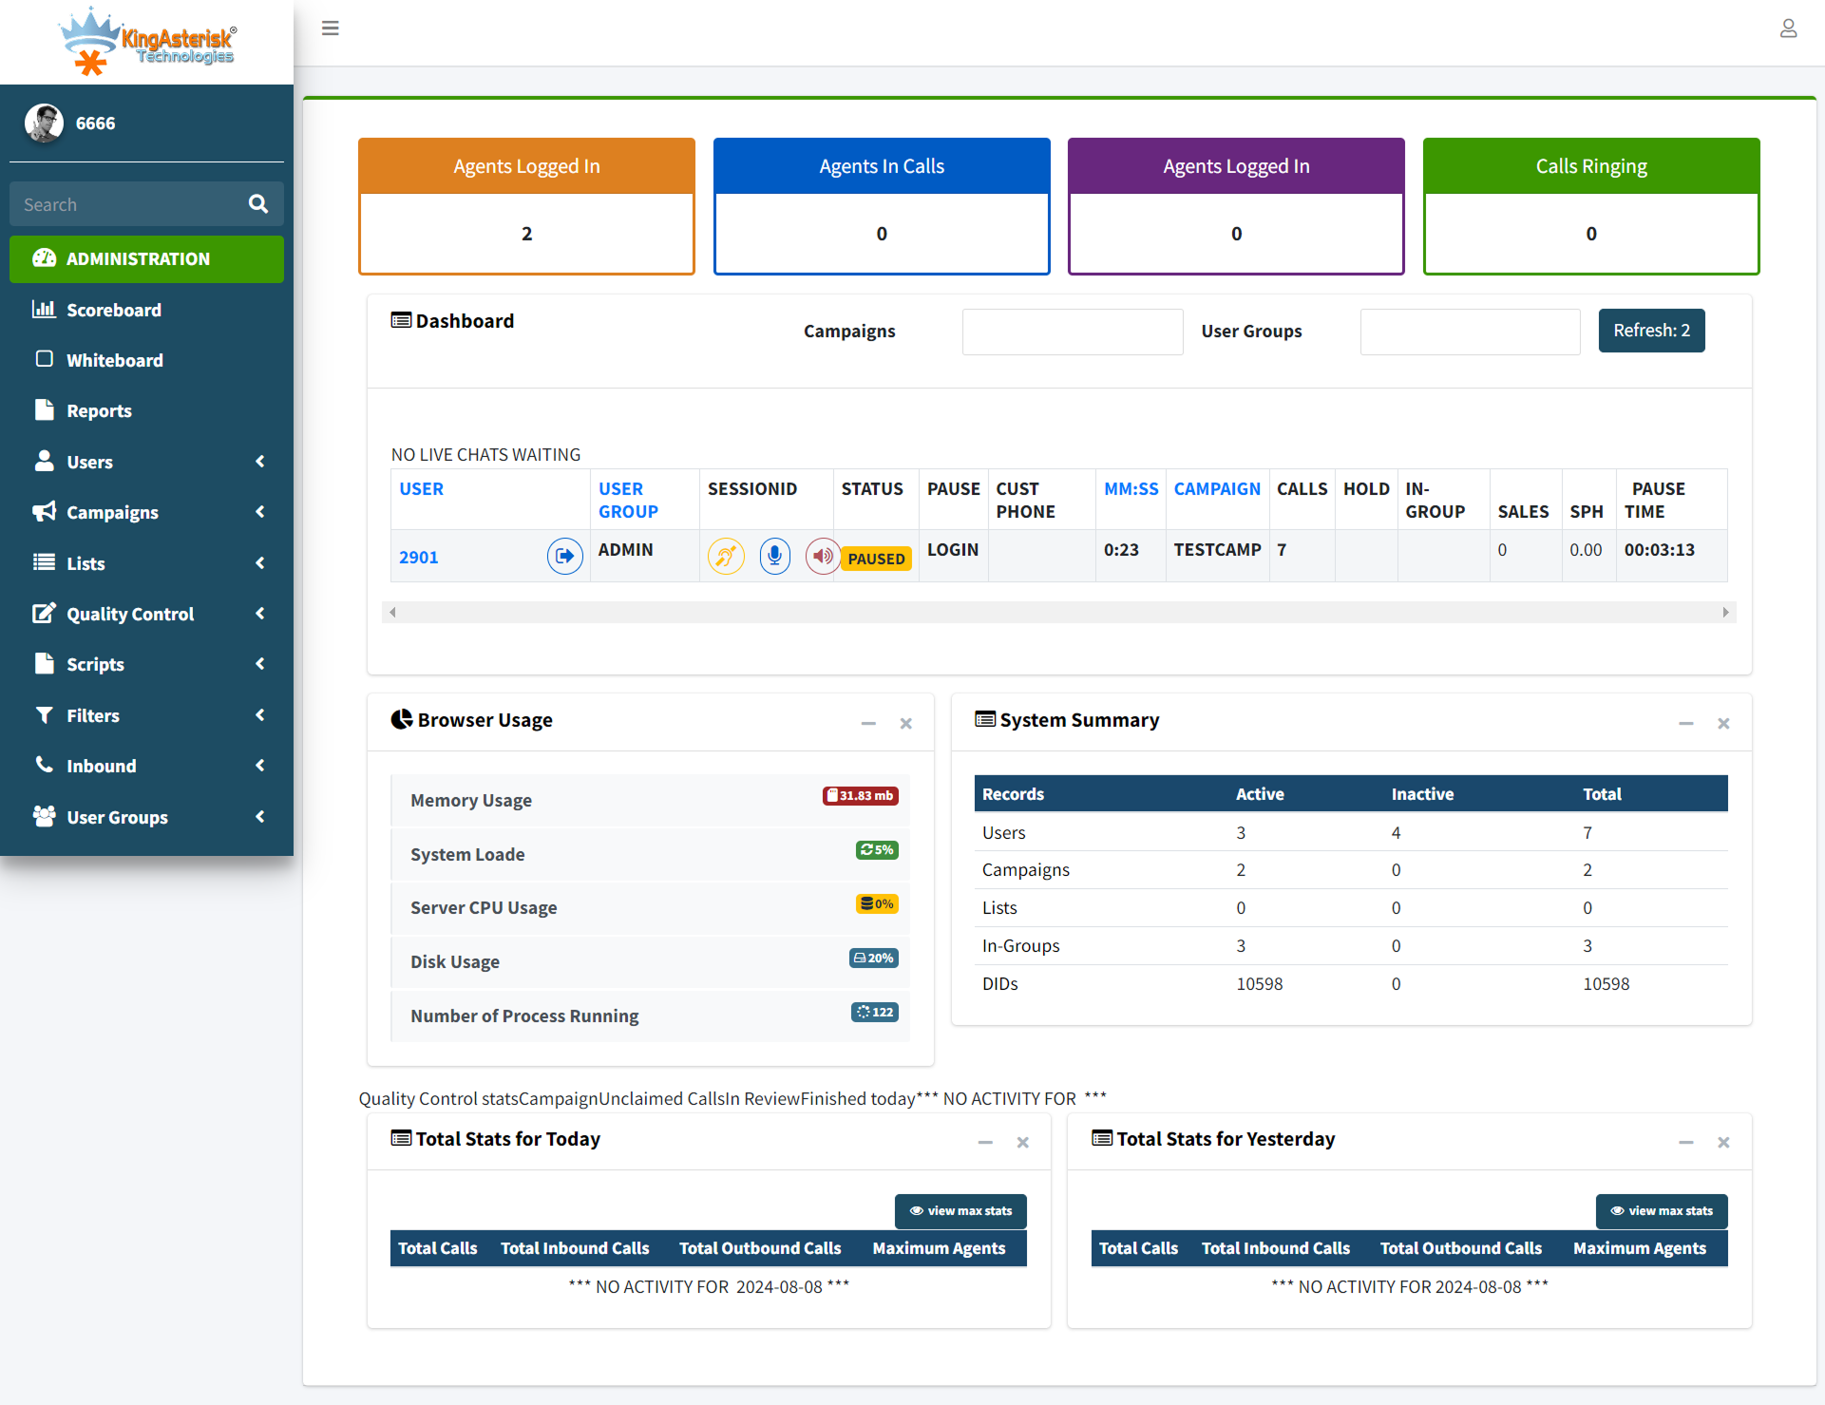Click the user profile icon at top right
Viewport: 1825px width, 1405px height.
click(1789, 28)
